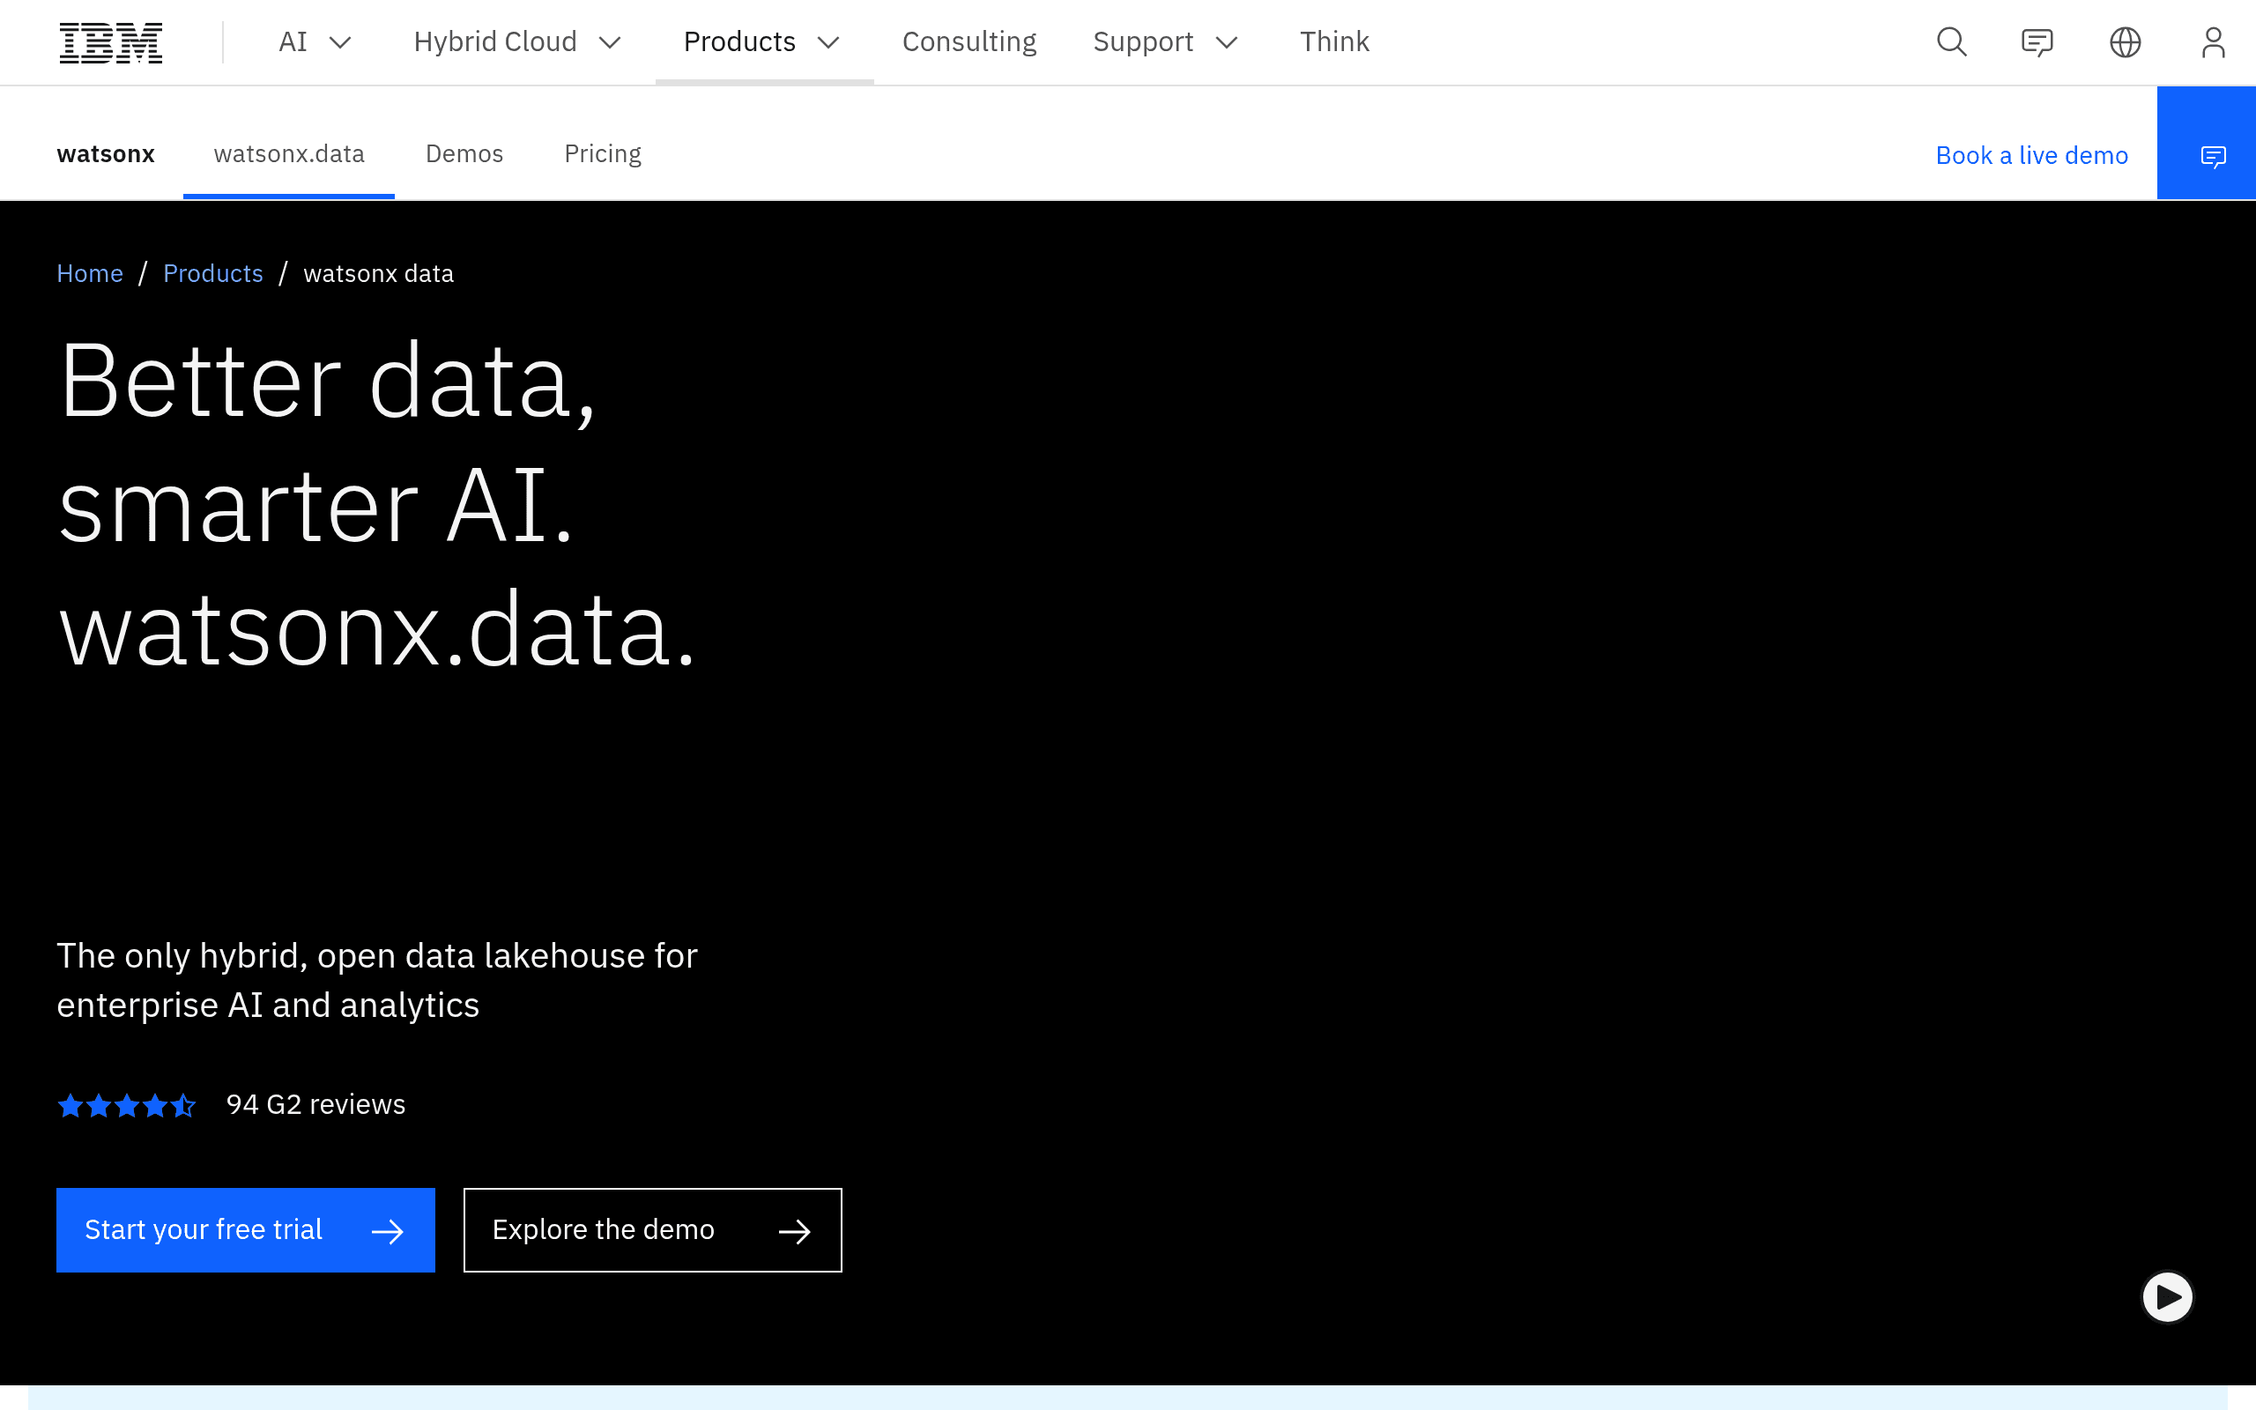Go to Products breadcrumb link
This screenshot has height=1410, width=2256.
(212, 273)
